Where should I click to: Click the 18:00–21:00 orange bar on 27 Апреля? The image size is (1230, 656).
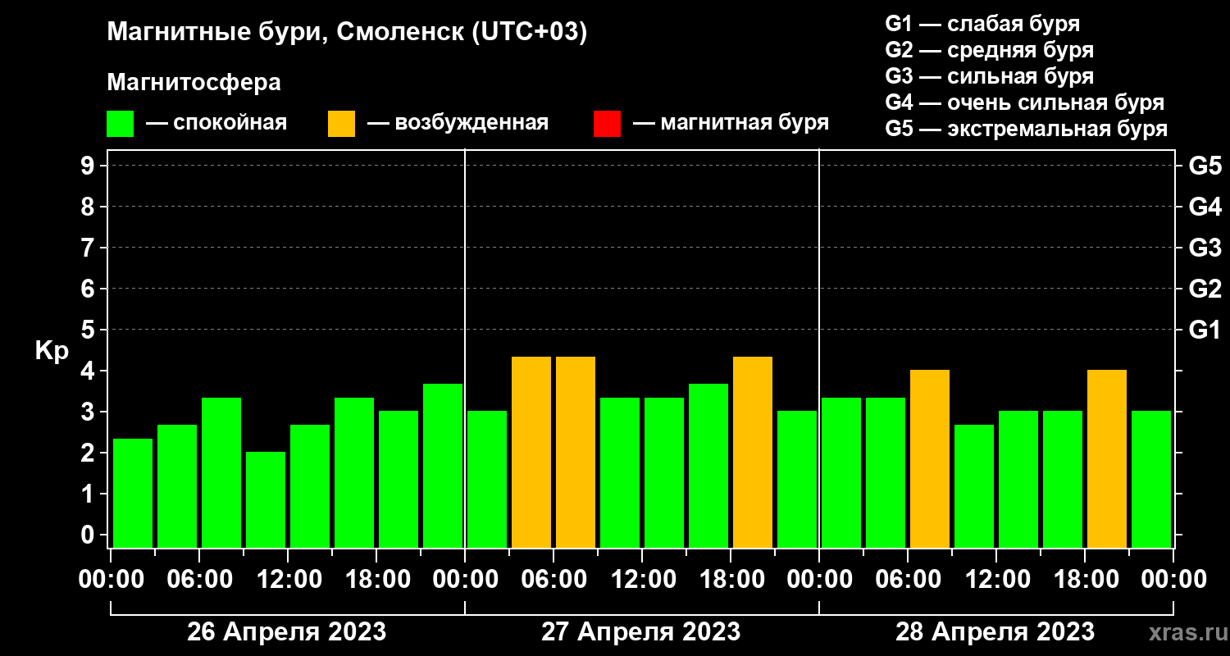pos(753,452)
